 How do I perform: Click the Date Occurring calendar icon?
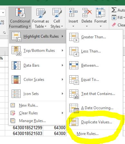tap(74, 108)
